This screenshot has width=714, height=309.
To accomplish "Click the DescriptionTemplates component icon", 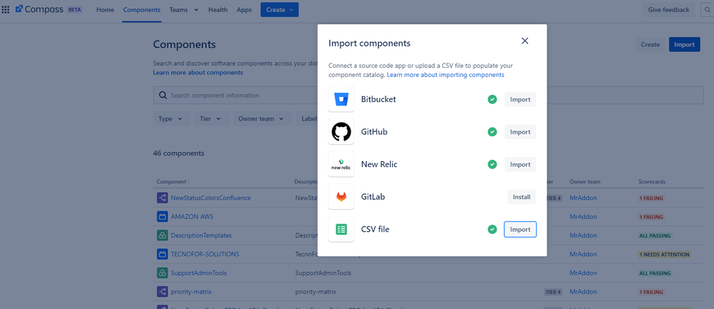I will (x=162, y=235).
